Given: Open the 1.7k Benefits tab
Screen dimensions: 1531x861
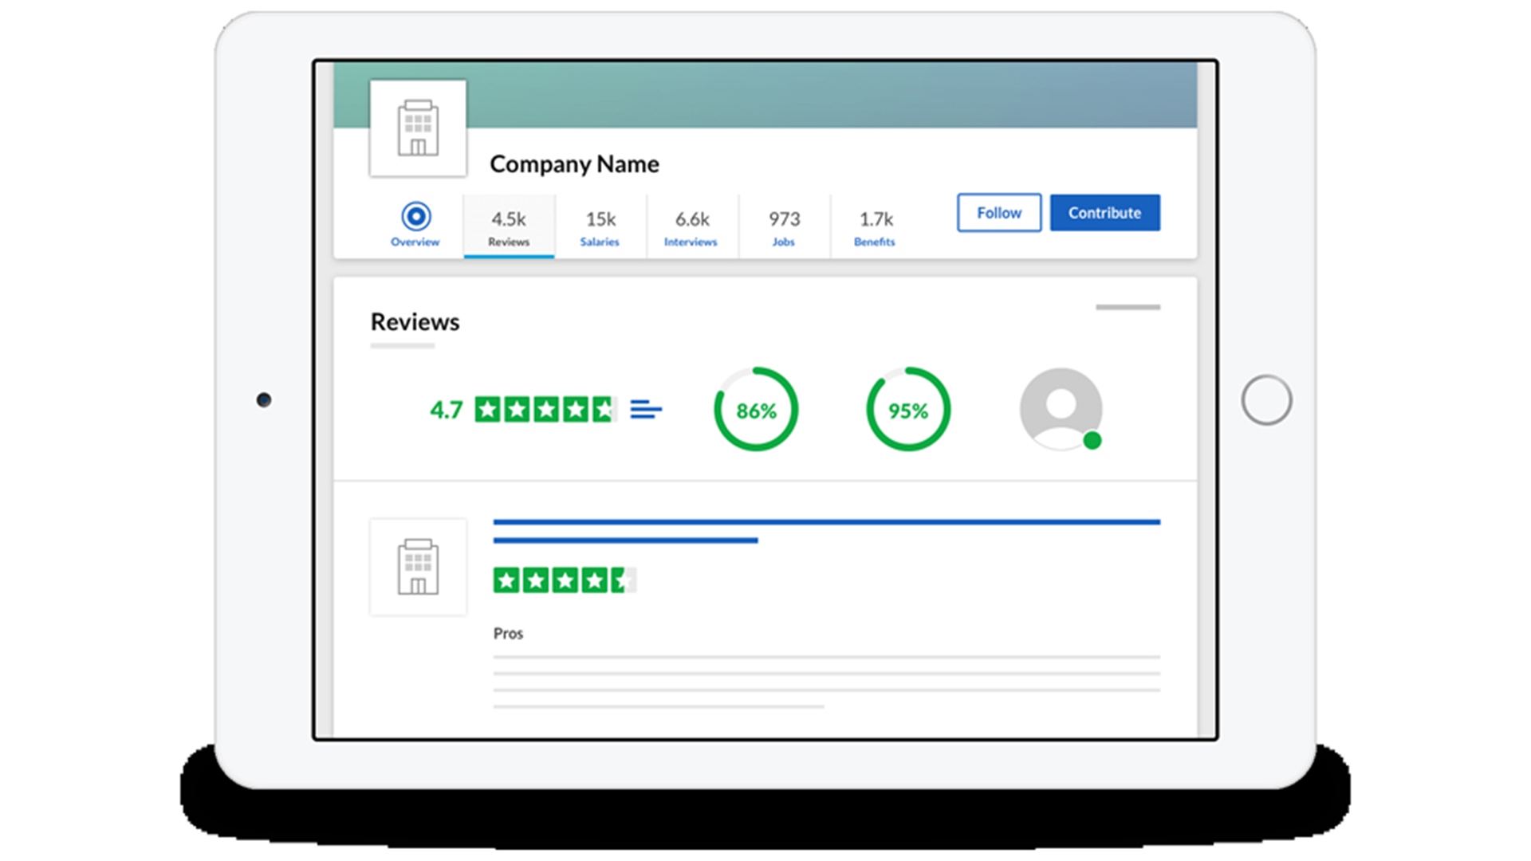Looking at the screenshot, I should (x=876, y=227).
